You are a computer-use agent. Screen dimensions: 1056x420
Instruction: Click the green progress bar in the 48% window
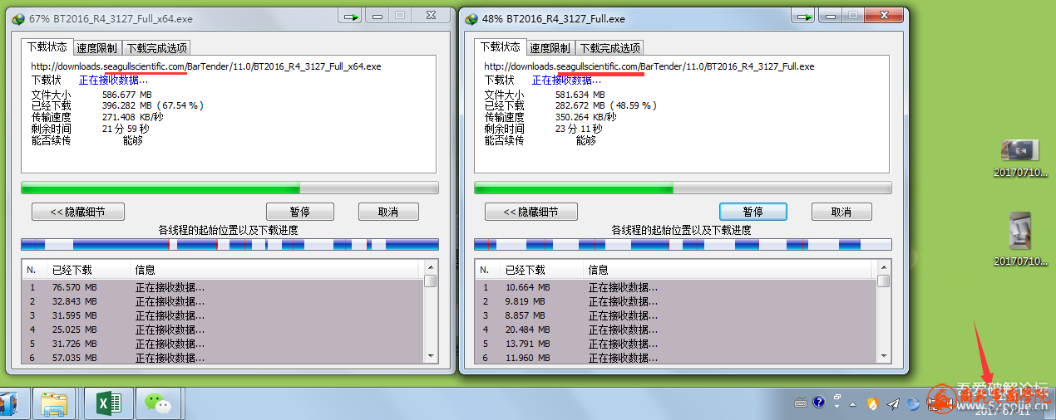pyautogui.click(x=683, y=188)
